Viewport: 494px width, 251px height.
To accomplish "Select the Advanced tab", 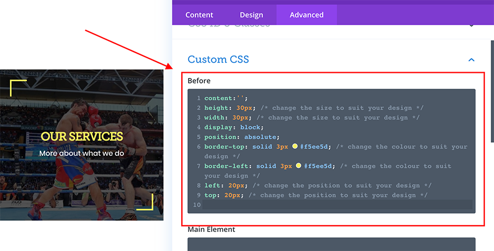I will pos(307,15).
